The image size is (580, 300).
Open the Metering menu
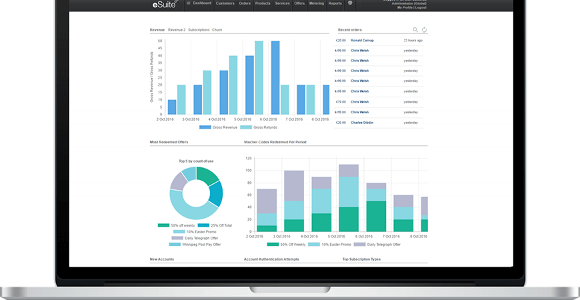[x=316, y=3]
